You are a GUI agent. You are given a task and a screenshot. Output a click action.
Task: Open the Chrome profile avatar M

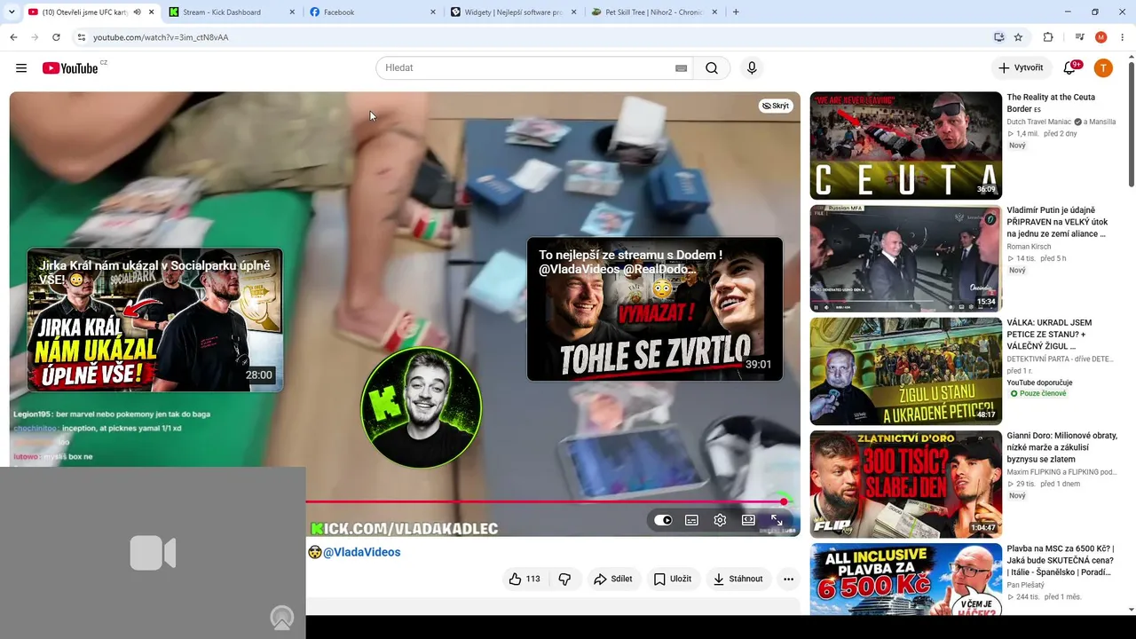[1101, 37]
